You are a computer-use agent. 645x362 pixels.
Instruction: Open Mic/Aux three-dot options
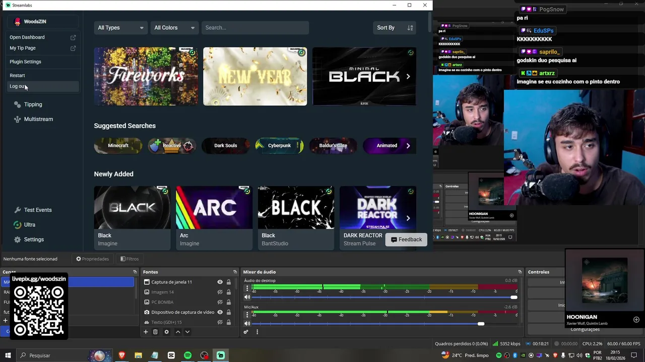point(247,315)
